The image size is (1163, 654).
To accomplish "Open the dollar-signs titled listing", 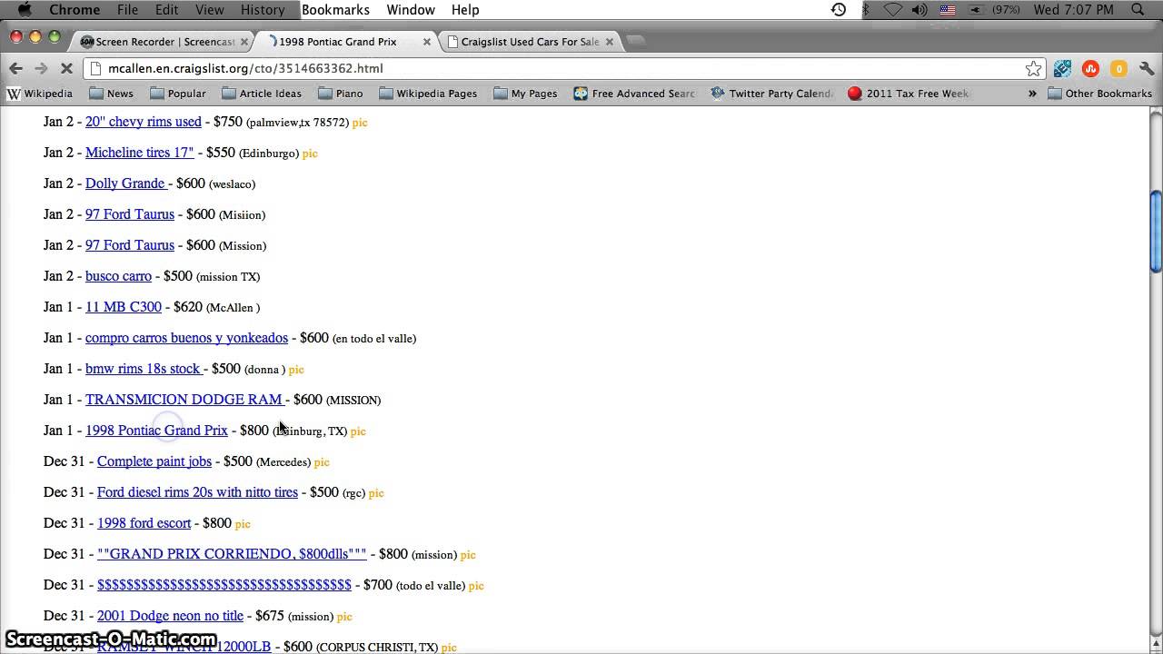I will coord(224,585).
